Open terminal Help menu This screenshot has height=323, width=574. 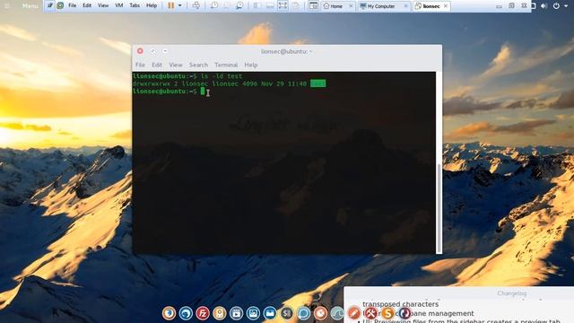coord(251,65)
